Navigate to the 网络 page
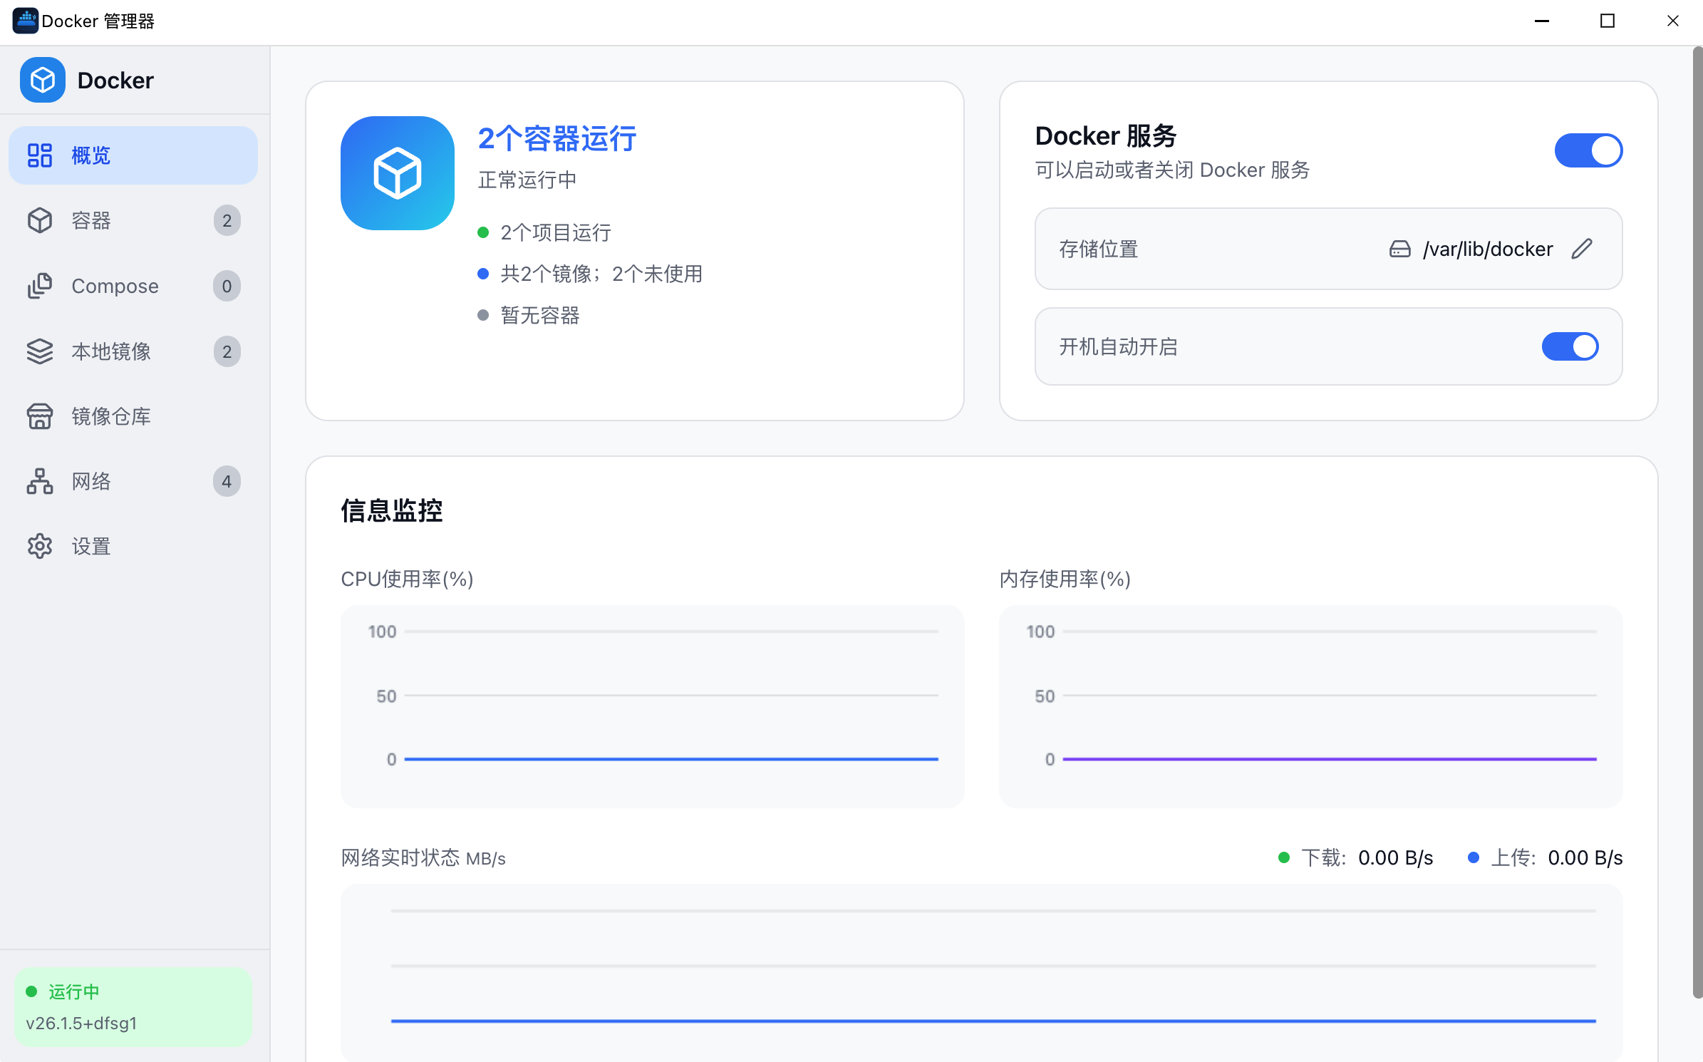The height and width of the screenshot is (1062, 1703). (x=133, y=482)
